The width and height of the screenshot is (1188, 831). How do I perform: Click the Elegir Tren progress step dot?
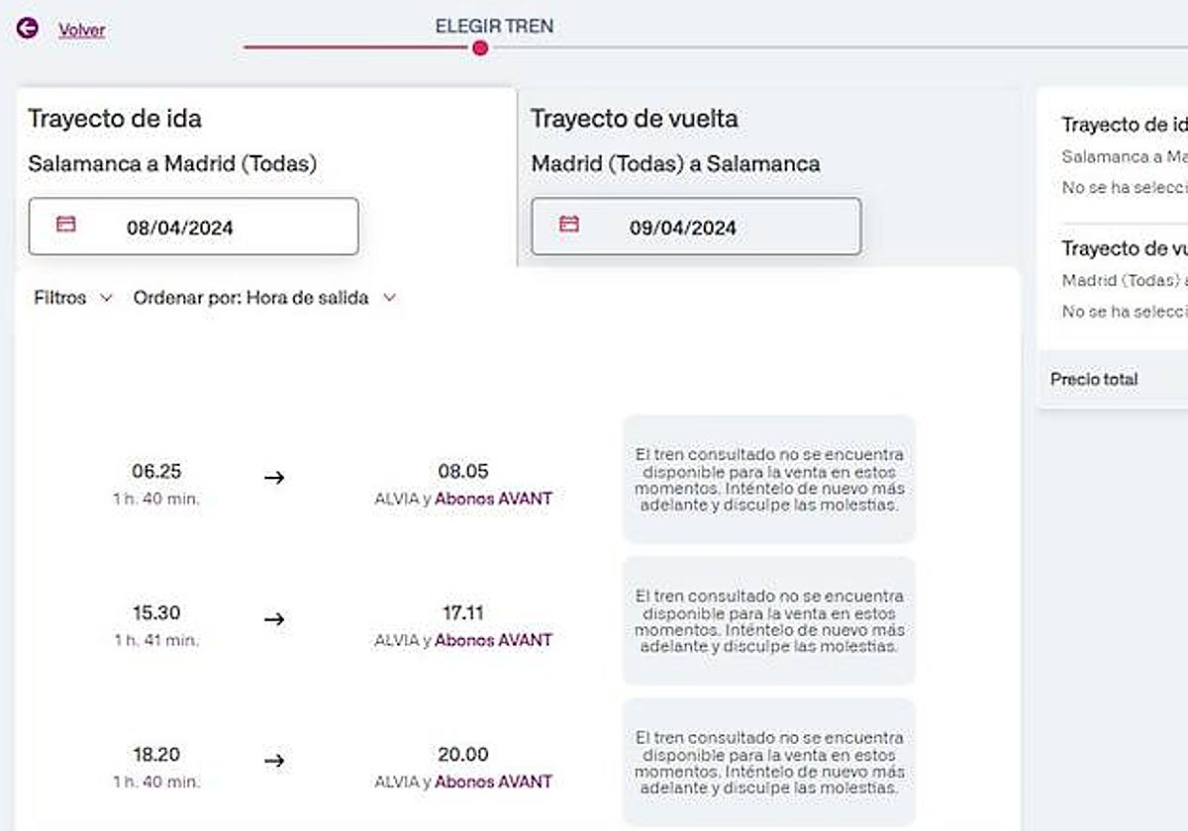pos(480,47)
